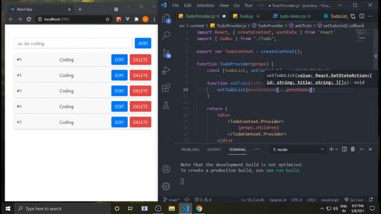Switch to the todo-item.css tab
Screen dimensions: 381x214
point(292,16)
